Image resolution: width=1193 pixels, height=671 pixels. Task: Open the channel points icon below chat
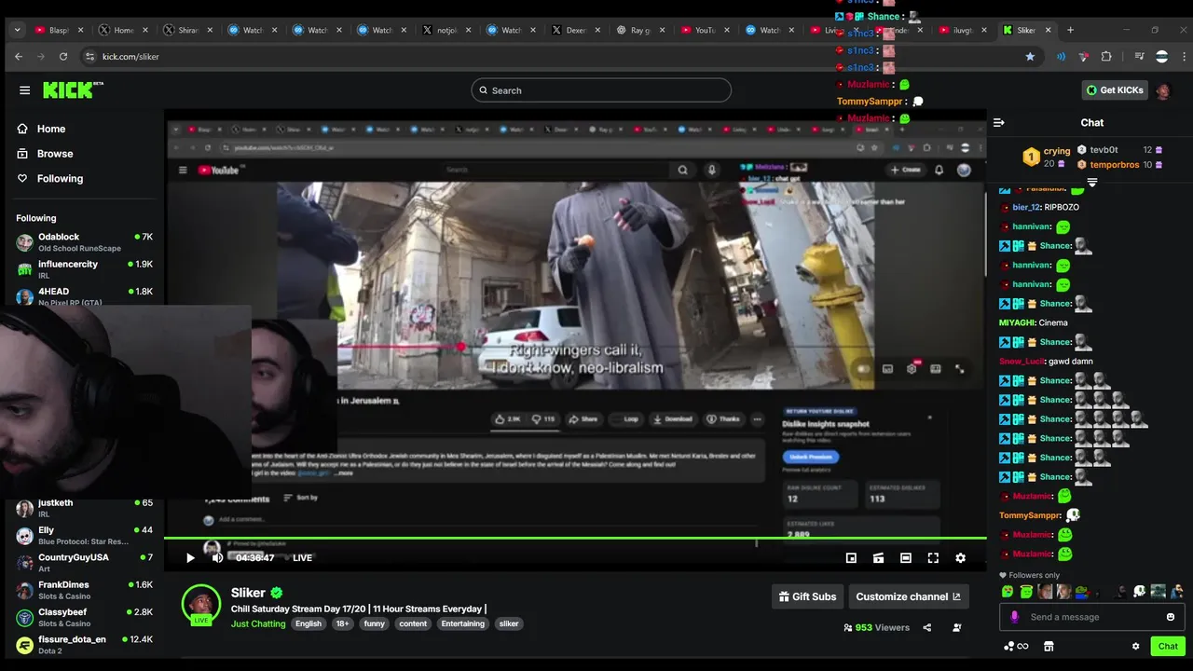tap(1016, 646)
